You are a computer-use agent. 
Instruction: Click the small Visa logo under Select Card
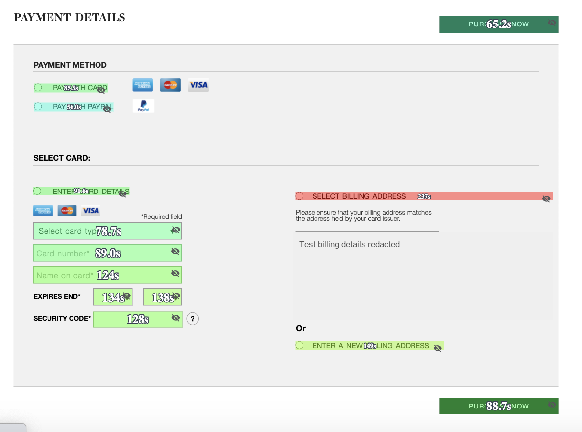coord(91,211)
